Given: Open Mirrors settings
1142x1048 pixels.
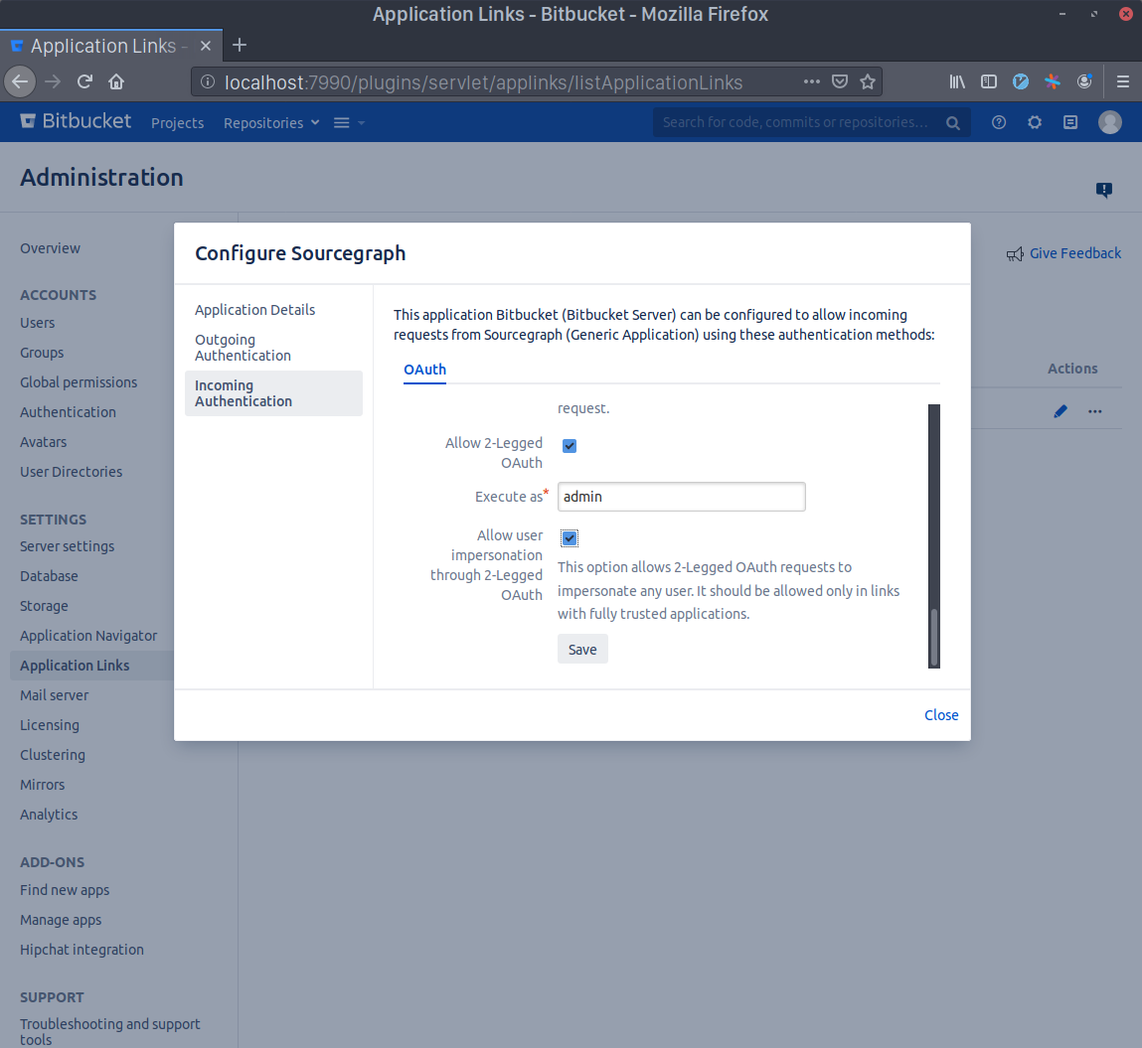Looking at the screenshot, I should click(43, 785).
